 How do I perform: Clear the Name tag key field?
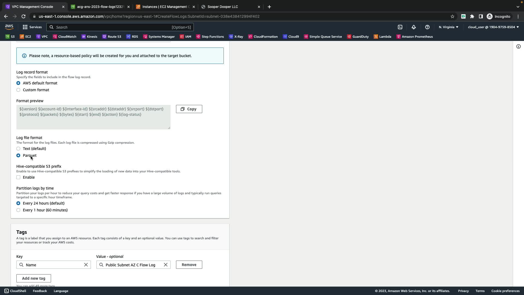click(86, 265)
